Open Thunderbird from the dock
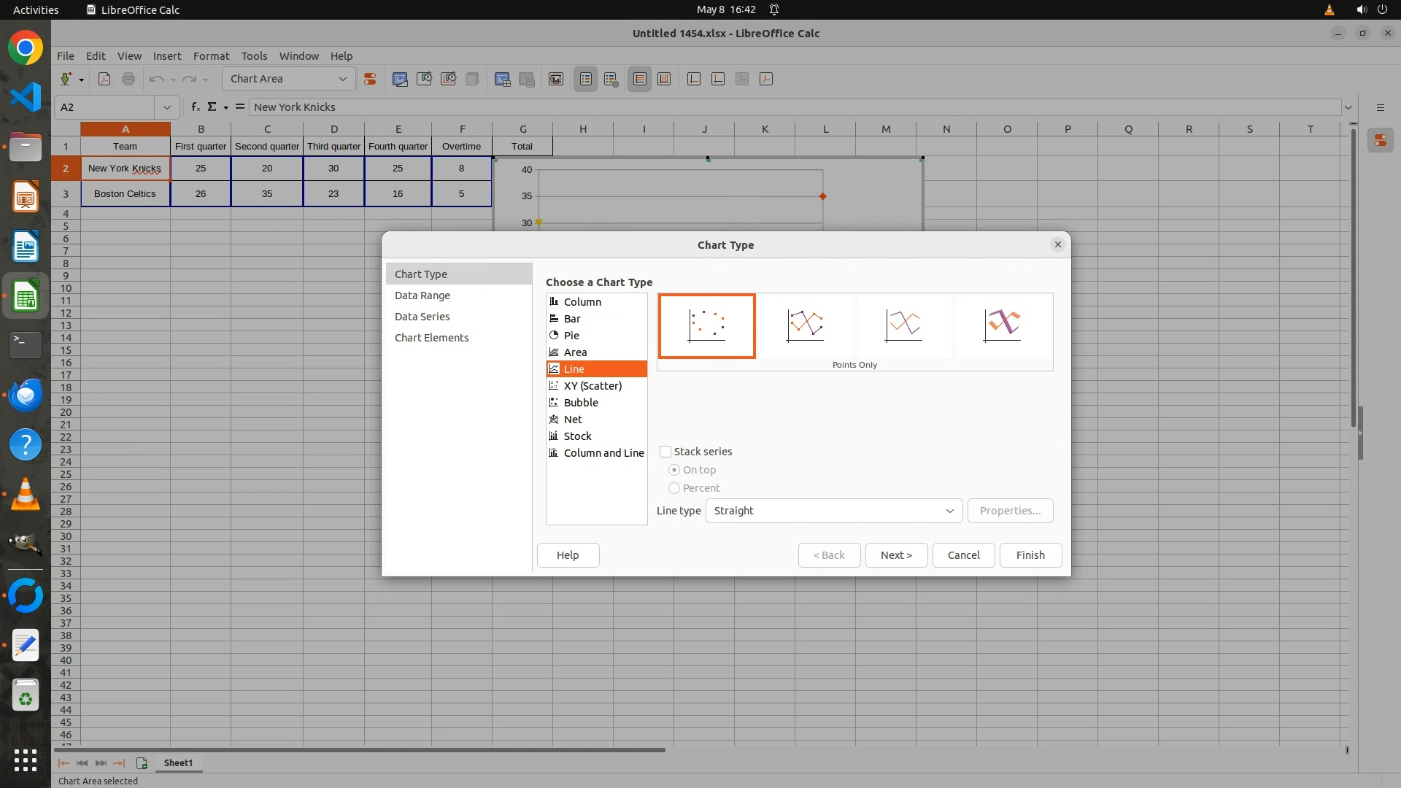This screenshot has height=788, width=1401. (26, 395)
